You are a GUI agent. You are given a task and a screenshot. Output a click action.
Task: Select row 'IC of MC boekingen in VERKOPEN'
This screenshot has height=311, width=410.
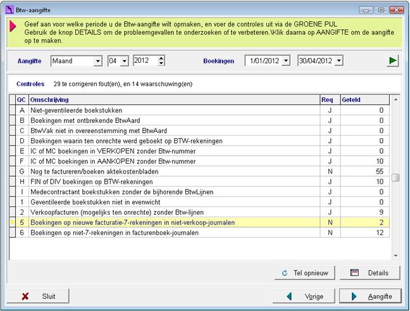tap(199, 151)
